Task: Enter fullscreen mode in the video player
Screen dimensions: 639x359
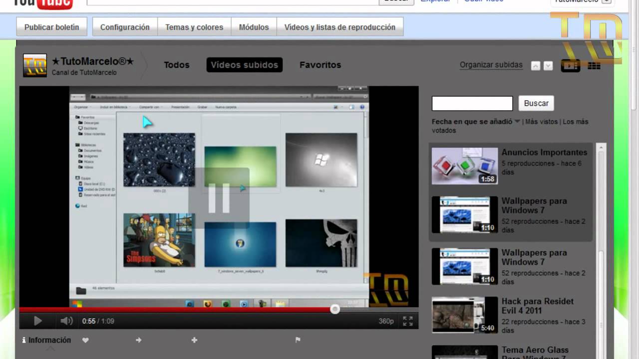Action: tap(408, 321)
